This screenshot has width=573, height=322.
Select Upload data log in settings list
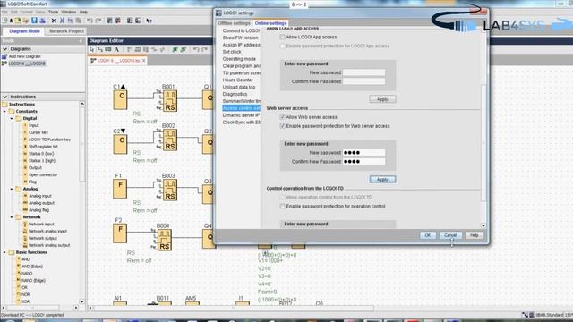[x=239, y=88]
